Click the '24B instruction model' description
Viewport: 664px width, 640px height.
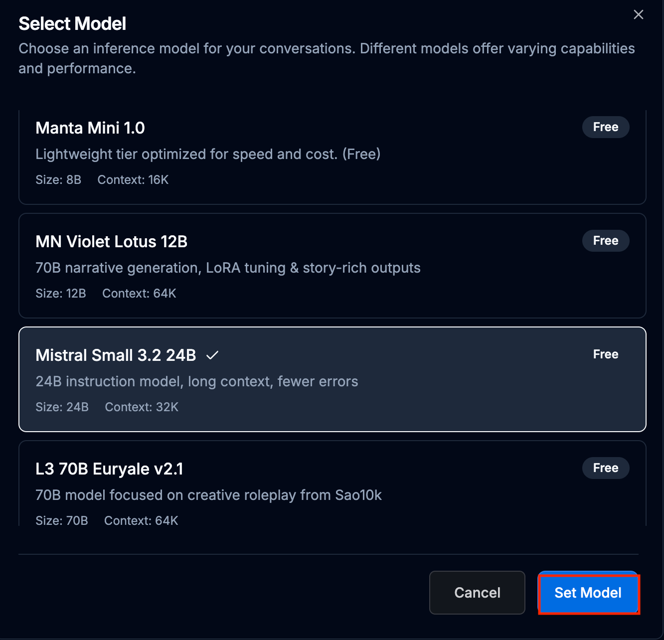point(197,381)
